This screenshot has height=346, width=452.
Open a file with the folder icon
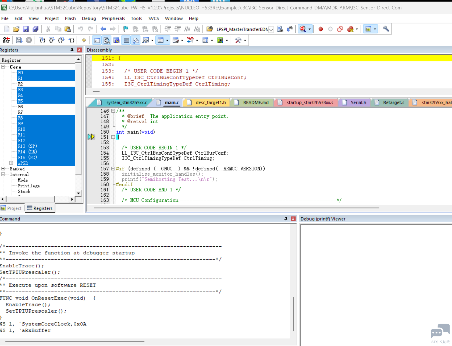pos(16,29)
